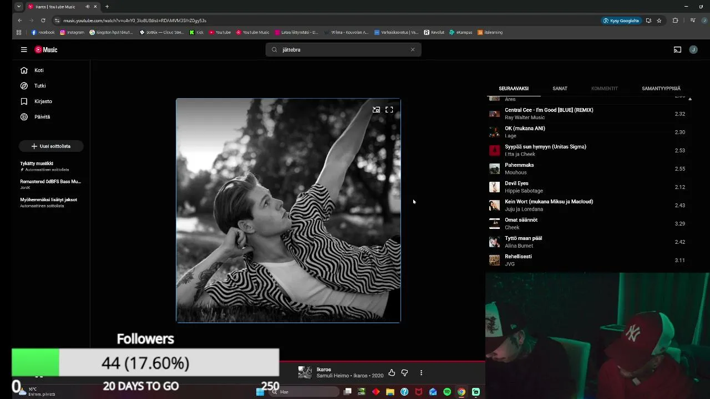
Task: Open the media controls icon in Chrome
Action: click(692, 21)
